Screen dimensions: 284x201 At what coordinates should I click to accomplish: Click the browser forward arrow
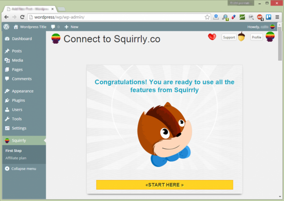(14, 17)
